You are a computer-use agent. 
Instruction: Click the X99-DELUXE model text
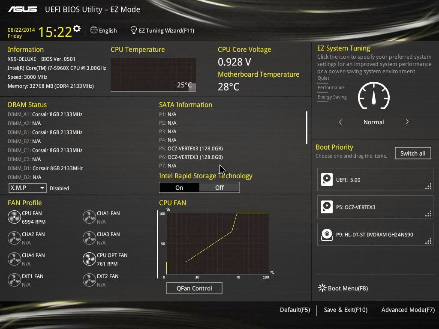(22, 59)
